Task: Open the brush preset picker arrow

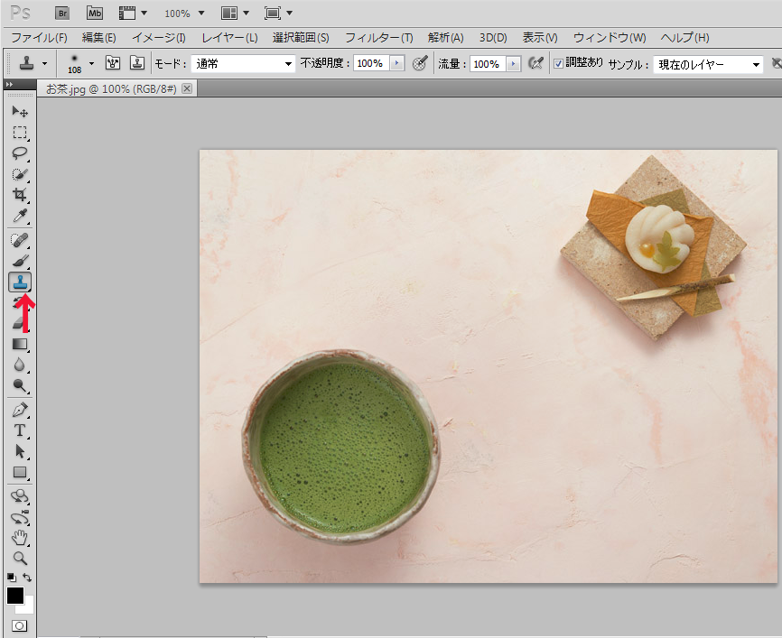Action: pyautogui.click(x=91, y=63)
